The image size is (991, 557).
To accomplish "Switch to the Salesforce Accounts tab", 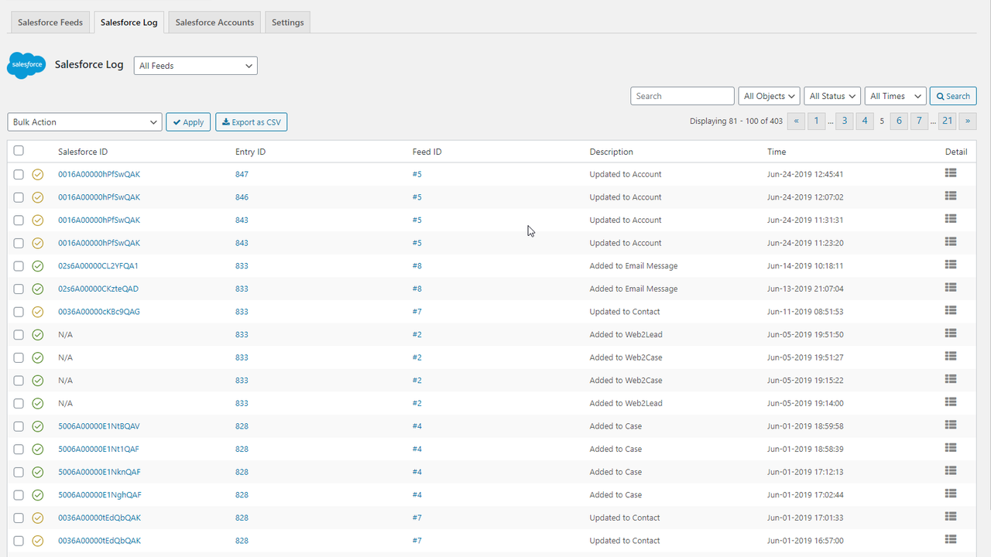I will pos(214,22).
